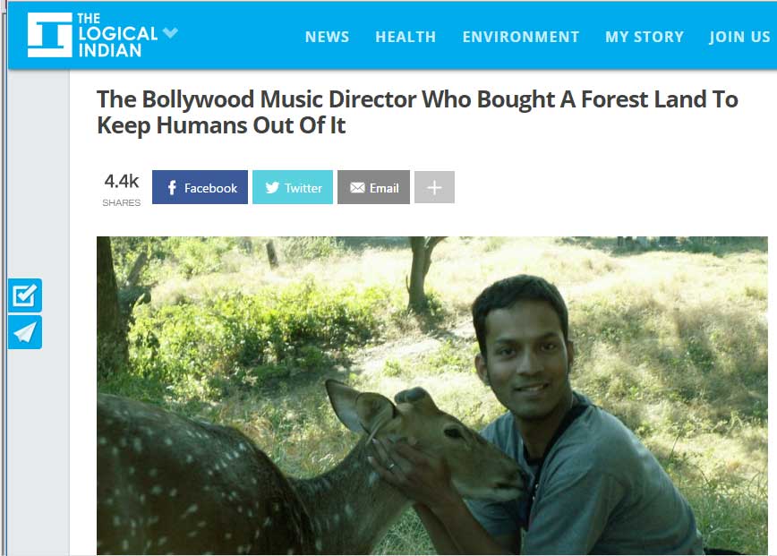Click the Twitter bird icon

click(x=272, y=188)
